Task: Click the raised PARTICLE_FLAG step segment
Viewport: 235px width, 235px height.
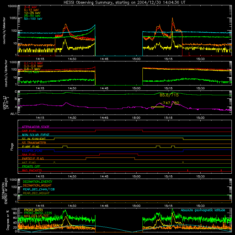Action: [x=110, y=158]
